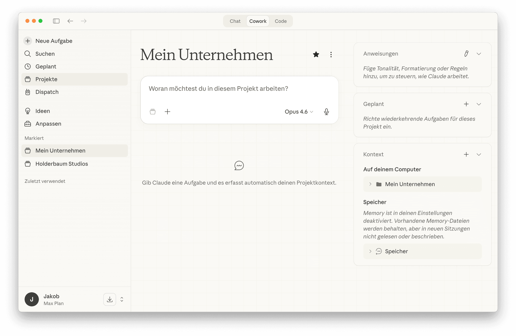Click the chat bubble icon in empty state
The width and height of the screenshot is (516, 336).
click(239, 166)
